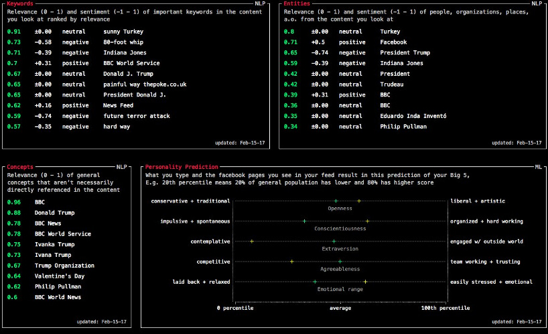Image resolution: width=548 pixels, height=334 pixels.
Task: Click the 'BBC' concept with 0.96 relevance
Action: pos(40,202)
